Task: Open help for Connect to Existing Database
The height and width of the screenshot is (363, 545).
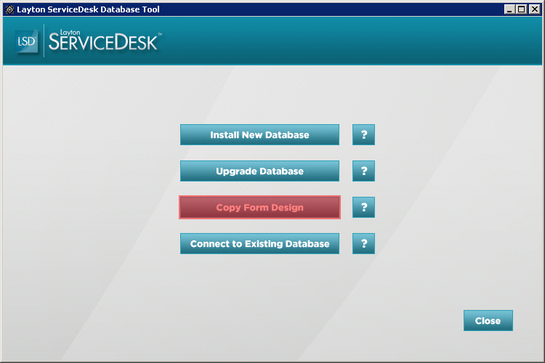Action: (x=363, y=243)
